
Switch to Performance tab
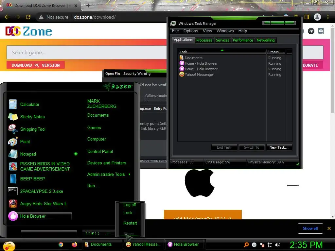click(x=243, y=40)
